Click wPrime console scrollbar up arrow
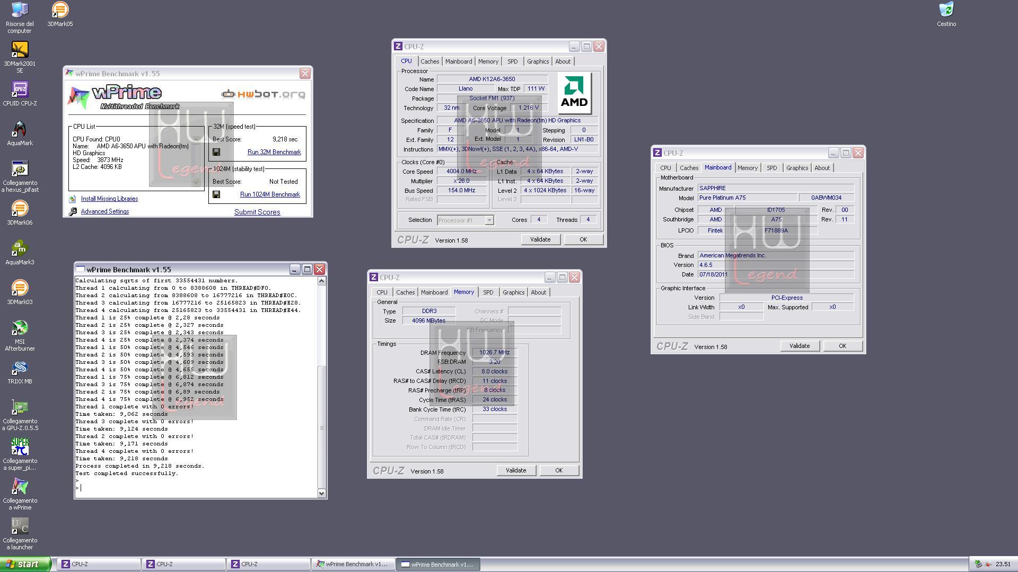The image size is (1018, 572). point(321,281)
